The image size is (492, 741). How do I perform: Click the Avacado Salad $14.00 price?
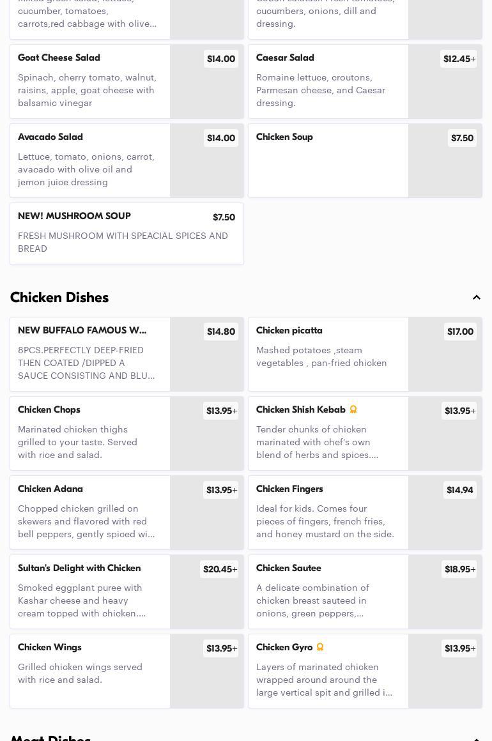[220, 138]
